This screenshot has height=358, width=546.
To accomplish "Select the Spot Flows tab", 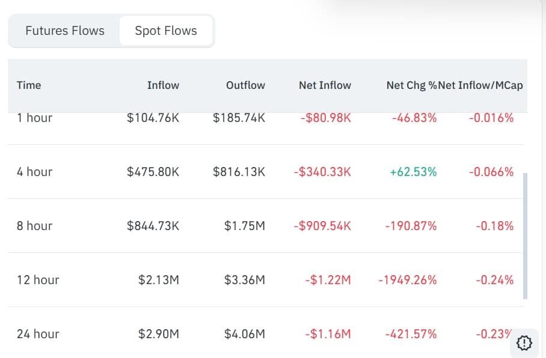I will [166, 31].
